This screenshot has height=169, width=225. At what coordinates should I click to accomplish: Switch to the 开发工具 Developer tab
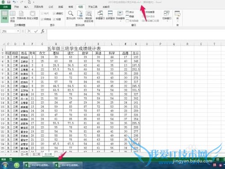coord(93,7)
